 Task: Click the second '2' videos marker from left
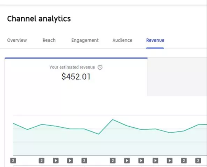tap(42, 160)
